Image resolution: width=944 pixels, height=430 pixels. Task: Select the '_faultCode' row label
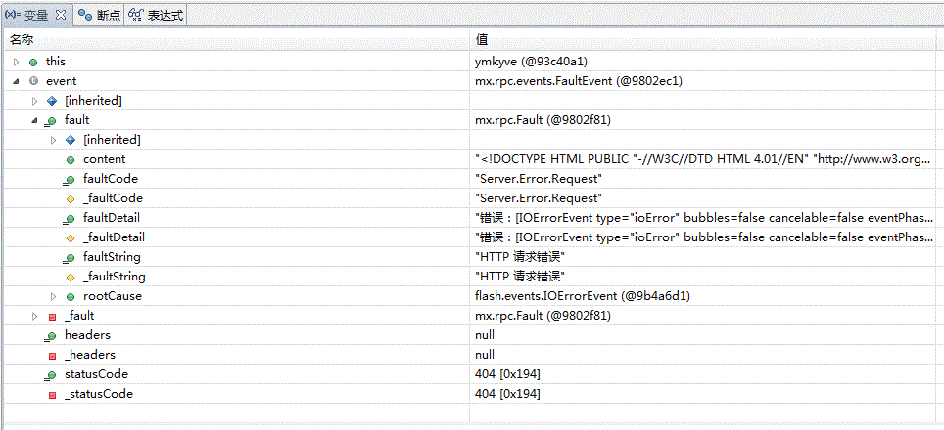113,198
